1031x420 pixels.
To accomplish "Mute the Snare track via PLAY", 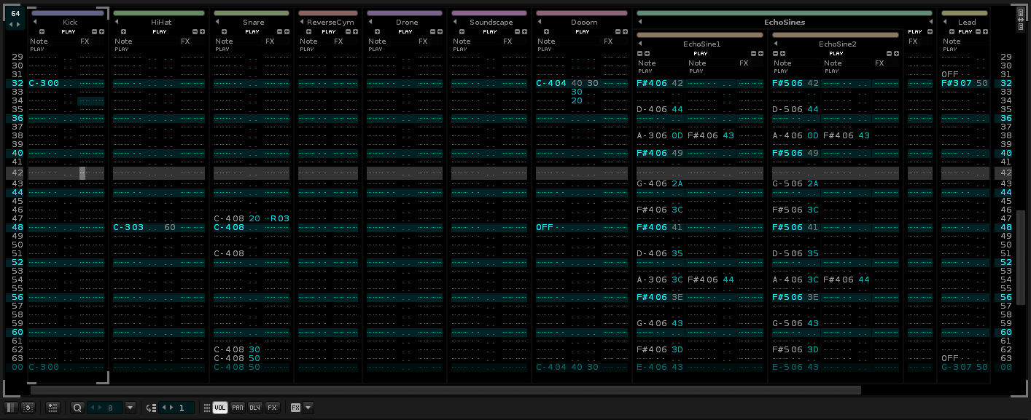I will pyautogui.click(x=252, y=32).
